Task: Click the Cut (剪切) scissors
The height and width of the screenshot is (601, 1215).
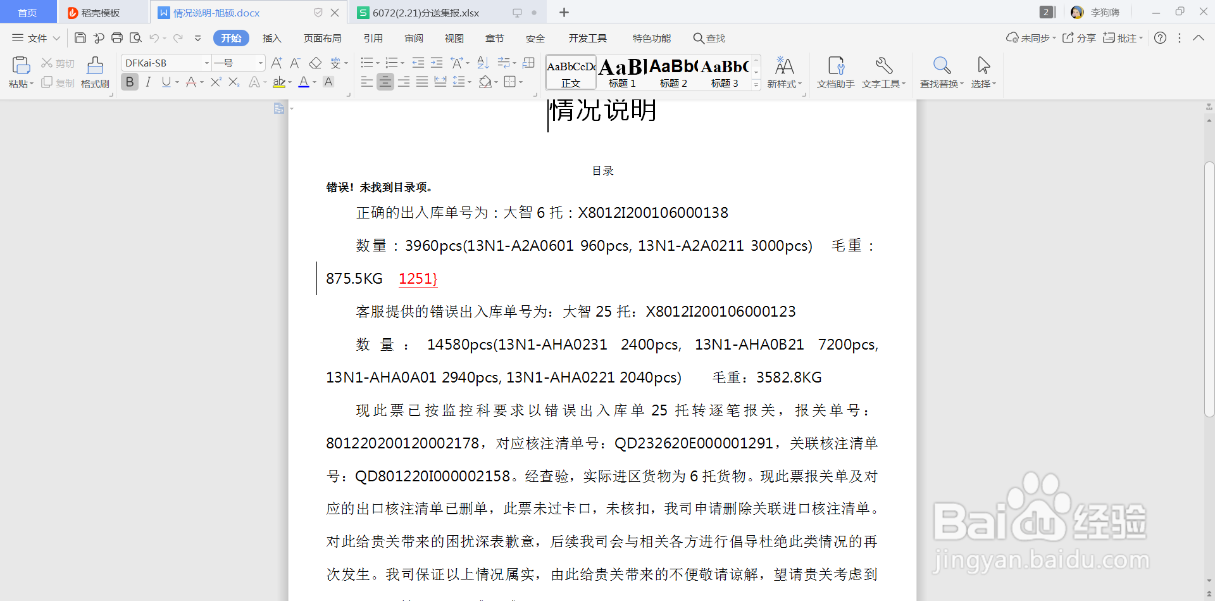Action: click(x=58, y=63)
